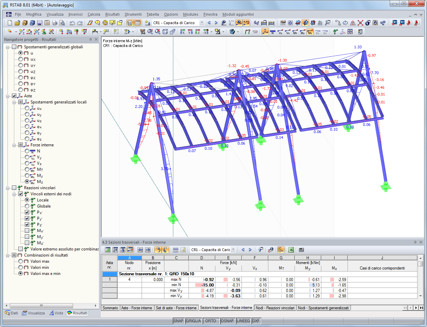The width and height of the screenshot is (427, 327).
Task: Click the Redo arrow icon
Action: click(x=80, y=23)
